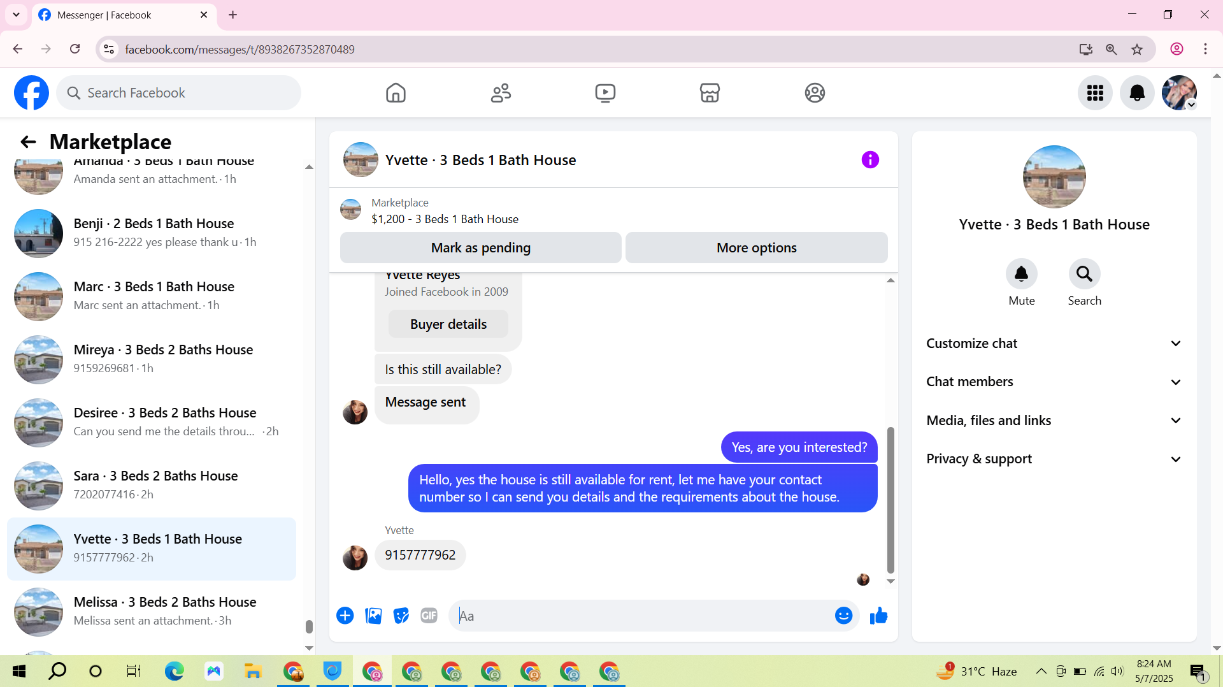This screenshot has height=687, width=1223.
Task: Open the Marketplace store icon
Action: click(x=710, y=93)
